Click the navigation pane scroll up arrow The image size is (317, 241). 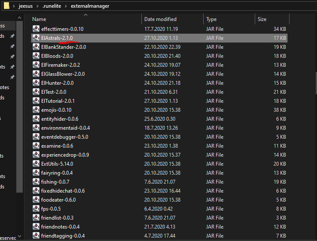click(20, 18)
